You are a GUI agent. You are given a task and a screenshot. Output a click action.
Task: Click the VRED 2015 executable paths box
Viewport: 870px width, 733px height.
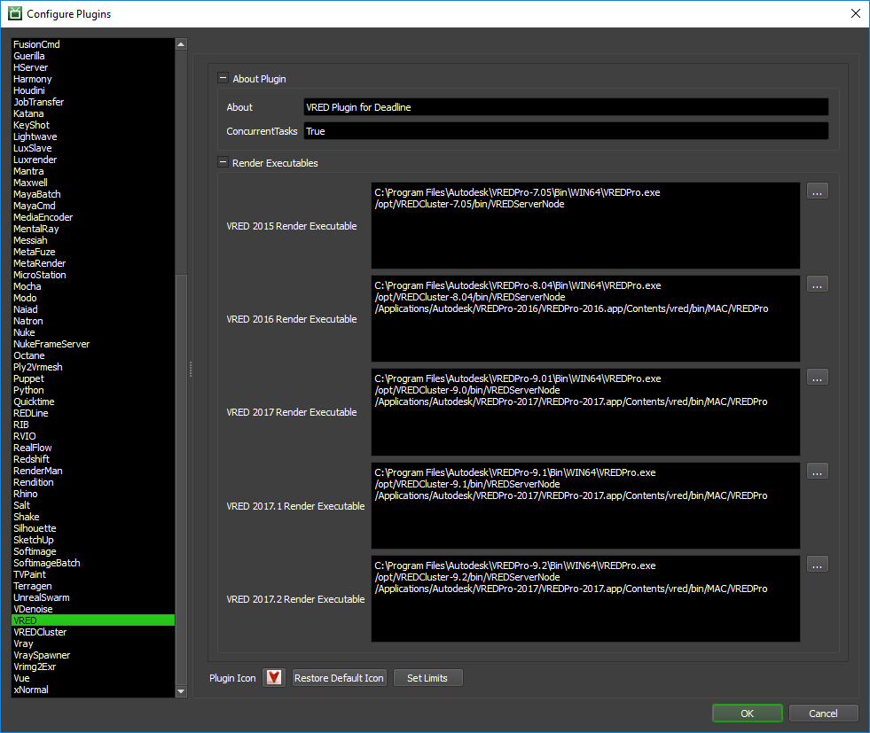click(x=585, y=226)
